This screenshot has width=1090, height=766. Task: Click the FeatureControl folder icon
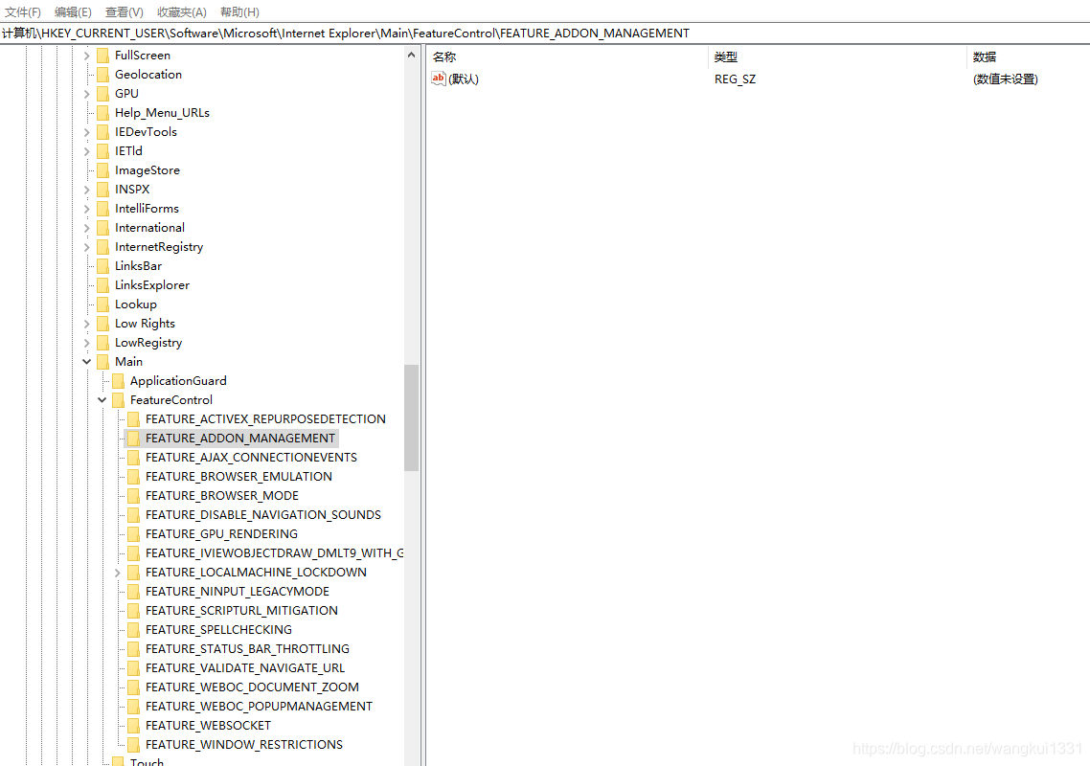[118, 399]
